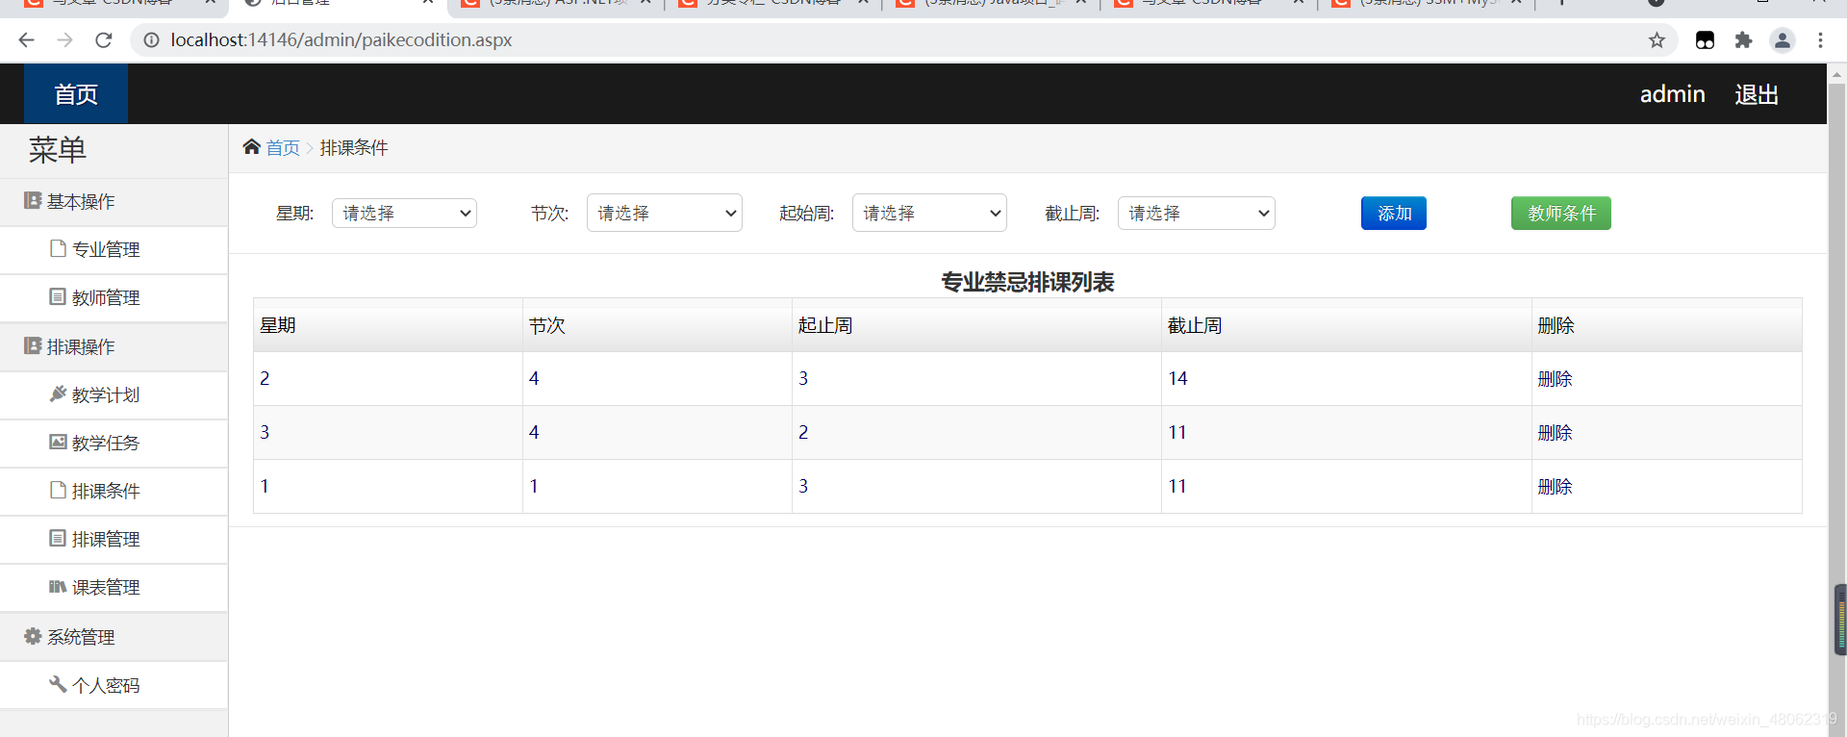Click the admin username in the header

(x=1673, y=94)
